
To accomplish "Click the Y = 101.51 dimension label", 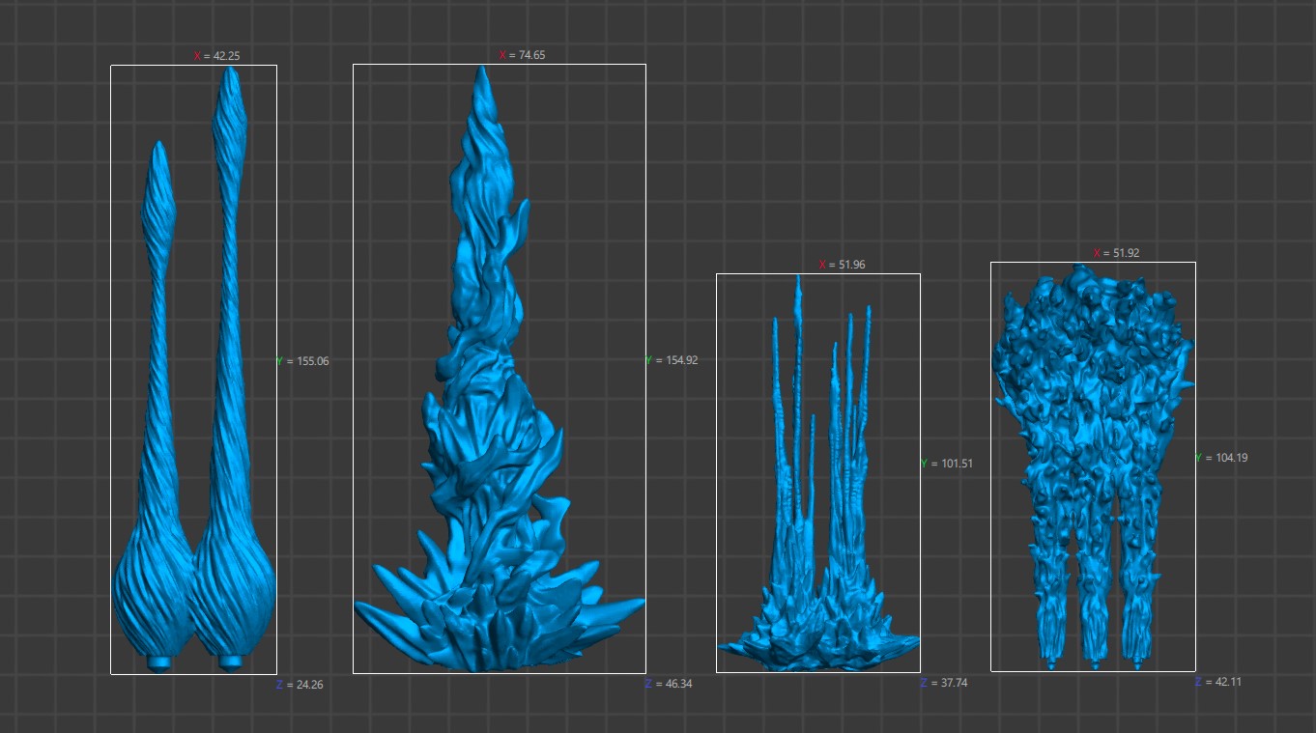I will tap(947, 464).
